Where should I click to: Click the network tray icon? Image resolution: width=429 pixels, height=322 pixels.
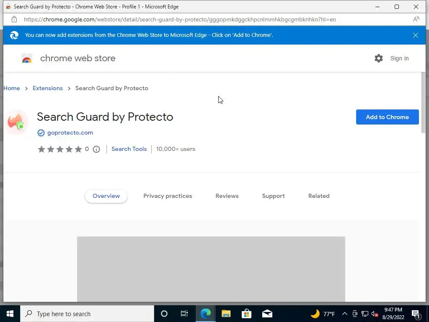click(x=365, y=314)
